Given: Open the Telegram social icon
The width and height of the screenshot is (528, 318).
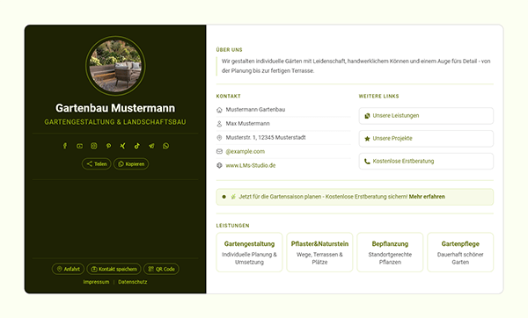Looking at the screenshot, I should [x=151, y=146].
